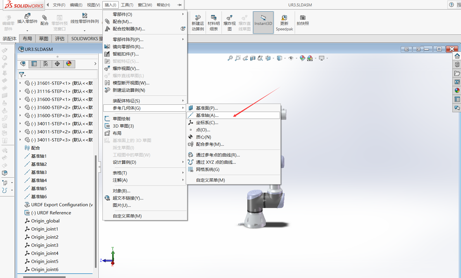Image resolution: width=461 pixels, height=278 pixels.
Task: Click Mate Controller (配合控制器) entry
Action: click(145, 29)
